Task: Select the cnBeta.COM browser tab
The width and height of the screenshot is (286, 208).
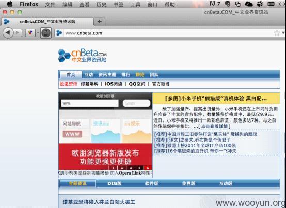Action: pyautogui.click(x=48, y=21)
